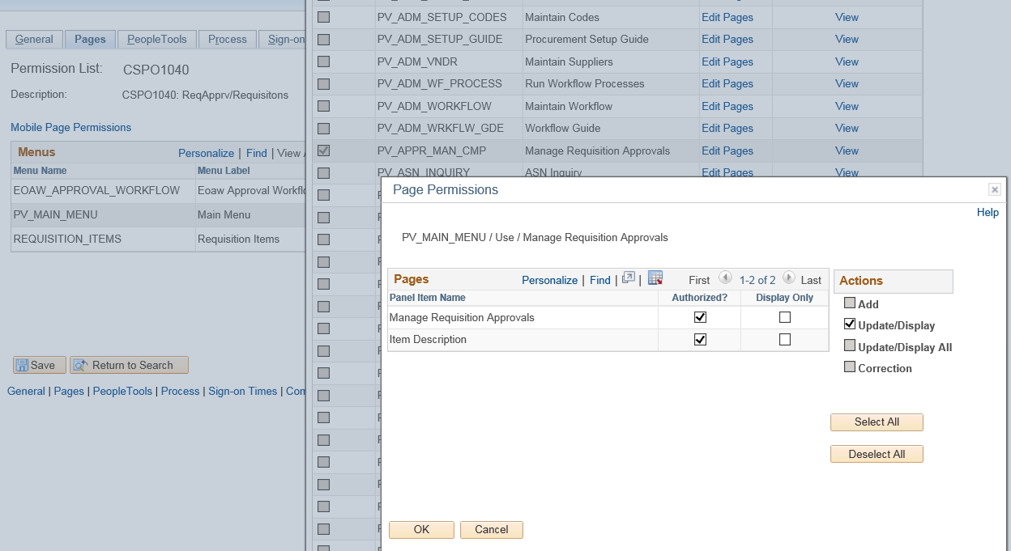The height and width of the screenshot is (551, 1011).
Task: Select PV_MAIN_MENU menu name cell
Action: pos(55,214)
